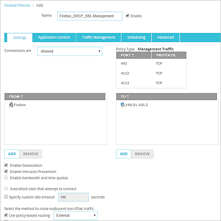Click ADD under the FROM list

coord(12,154)
